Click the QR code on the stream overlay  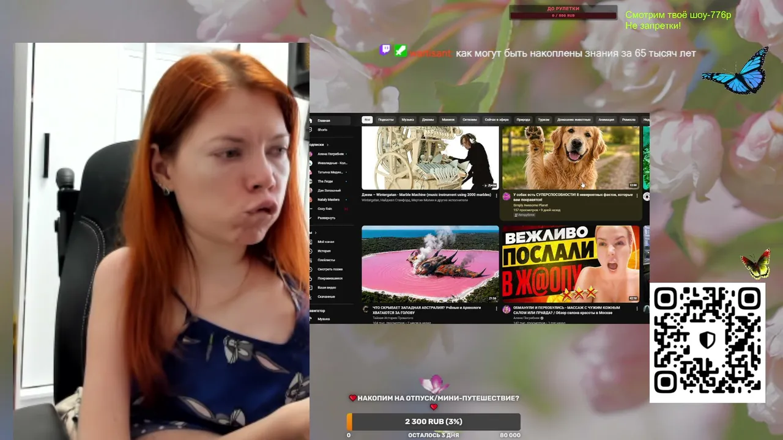click(x=707, y=342)
